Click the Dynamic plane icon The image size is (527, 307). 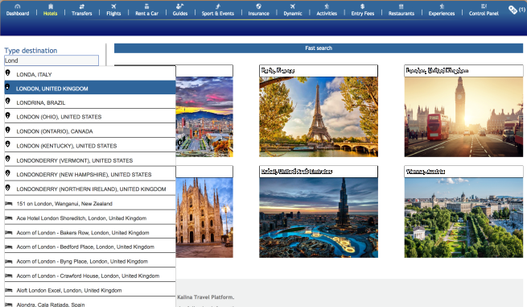293,6
